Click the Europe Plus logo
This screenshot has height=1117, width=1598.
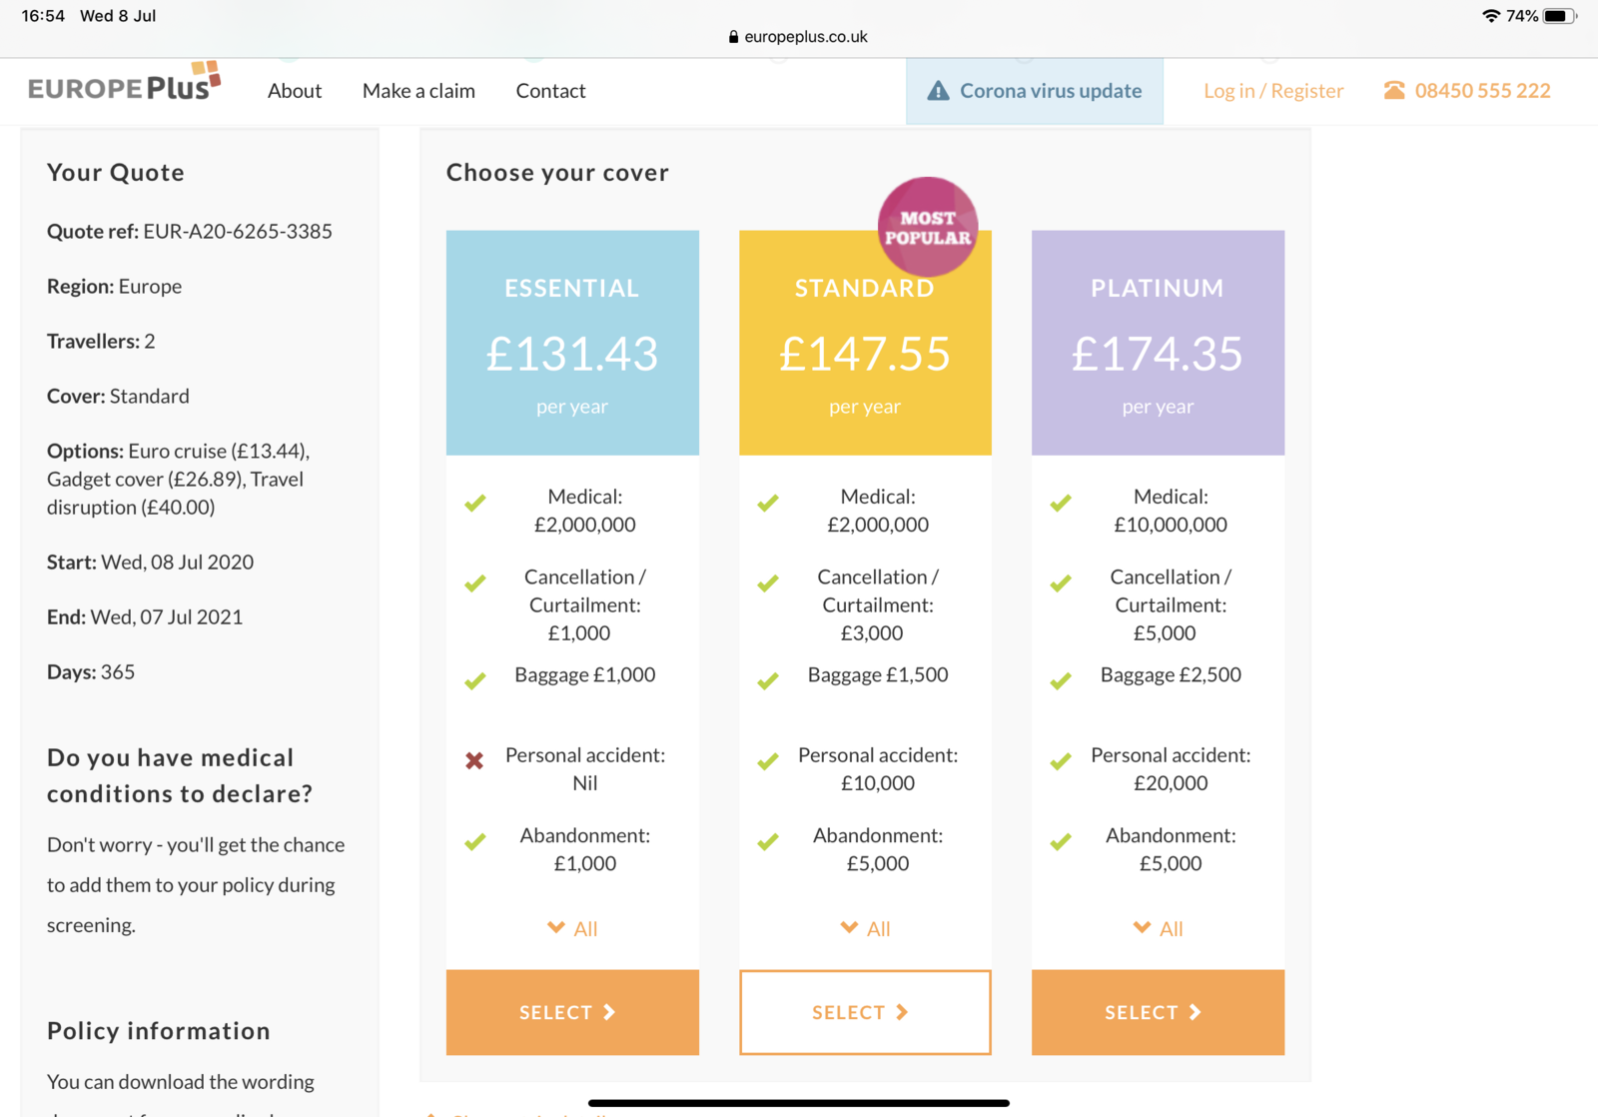click(x=124, y=85)
